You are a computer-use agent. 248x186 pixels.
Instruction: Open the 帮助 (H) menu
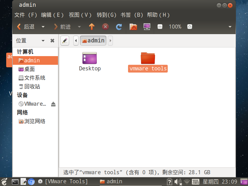coord(158,15)
